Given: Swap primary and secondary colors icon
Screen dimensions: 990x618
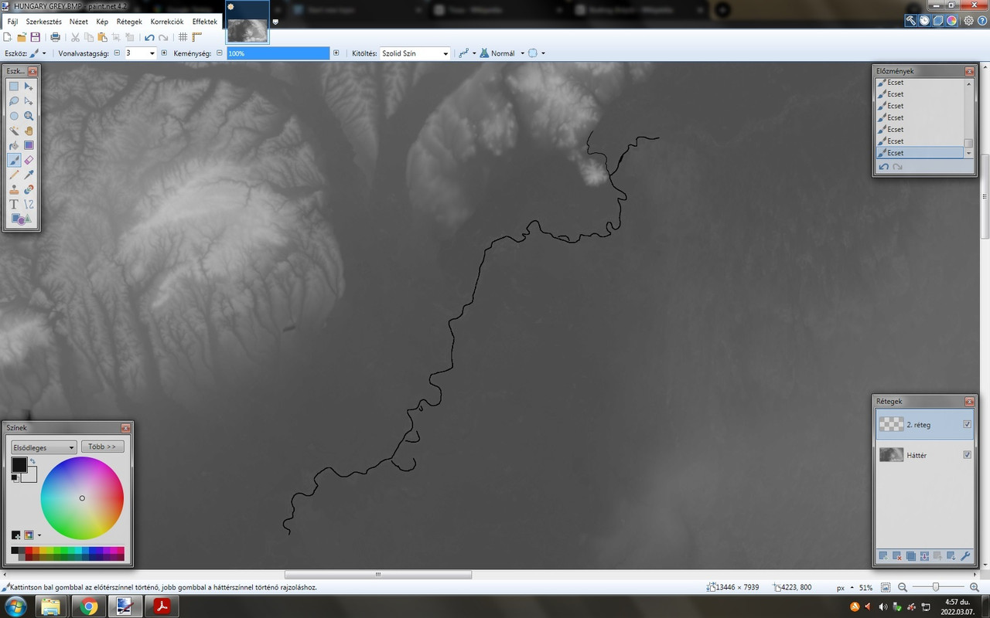Looking at the screenshot, I should pyautogui.click(x=32, y=461).
